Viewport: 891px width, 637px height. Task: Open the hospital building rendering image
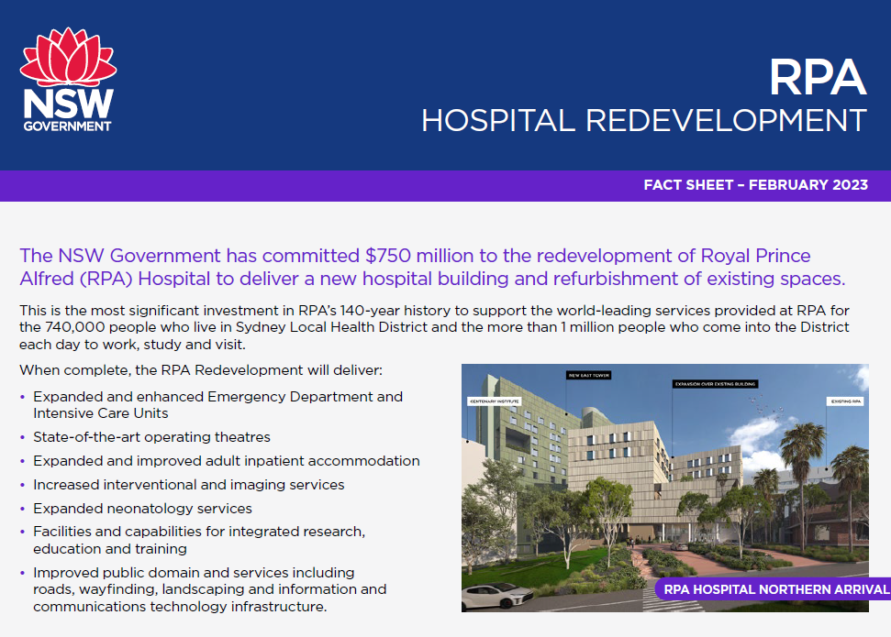coord(665,488)
